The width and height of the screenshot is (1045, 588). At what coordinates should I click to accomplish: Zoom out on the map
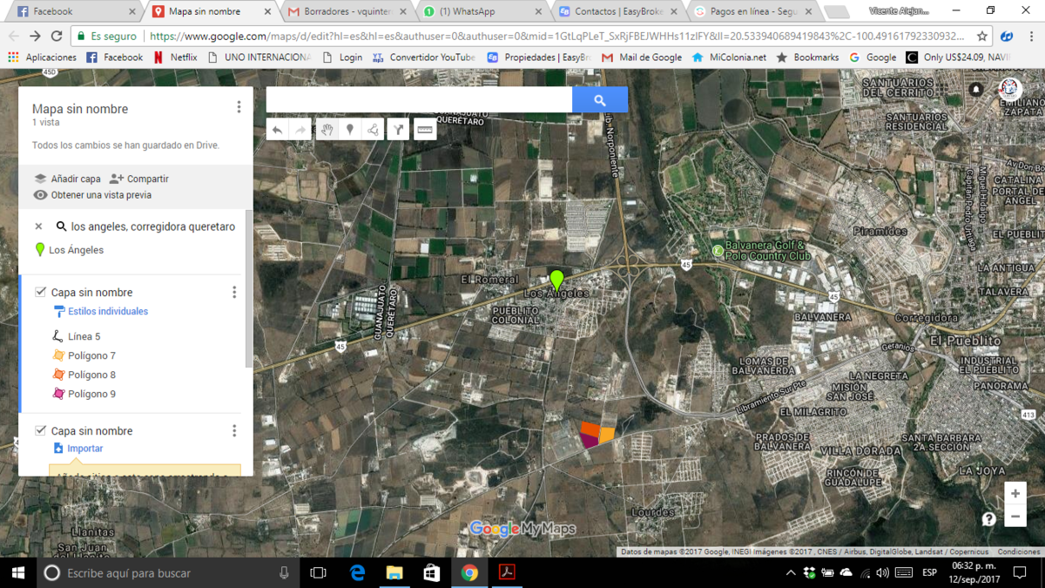1015,516
